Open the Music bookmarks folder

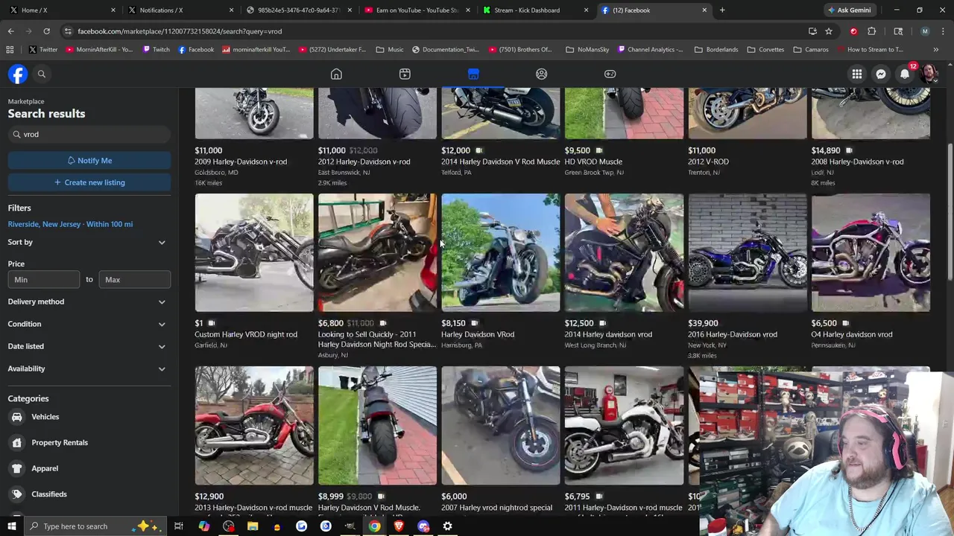pos(390,49)
